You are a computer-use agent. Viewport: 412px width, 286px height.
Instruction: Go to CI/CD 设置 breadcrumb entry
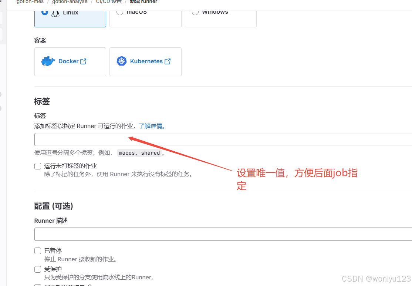[x=108, y=2]
